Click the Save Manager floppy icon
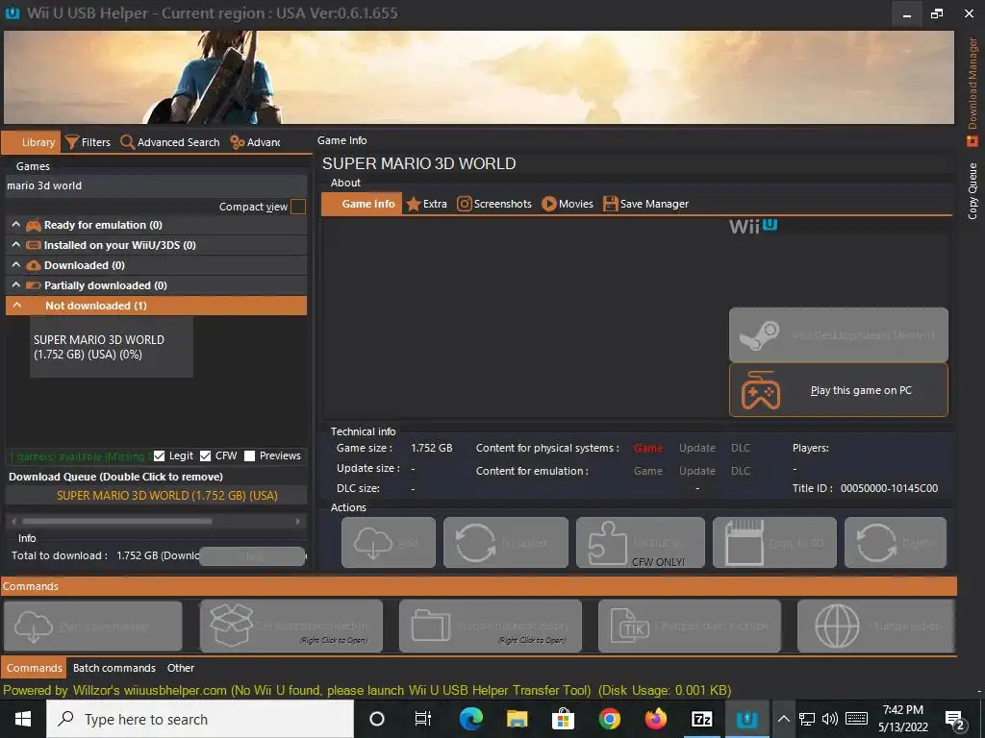 click(611, 204)
